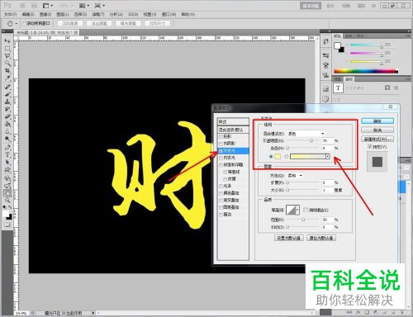The height and width of the screenshot is (317, 413).
Task: Click the 新建样式(W)... button
Action: (377, 139)
